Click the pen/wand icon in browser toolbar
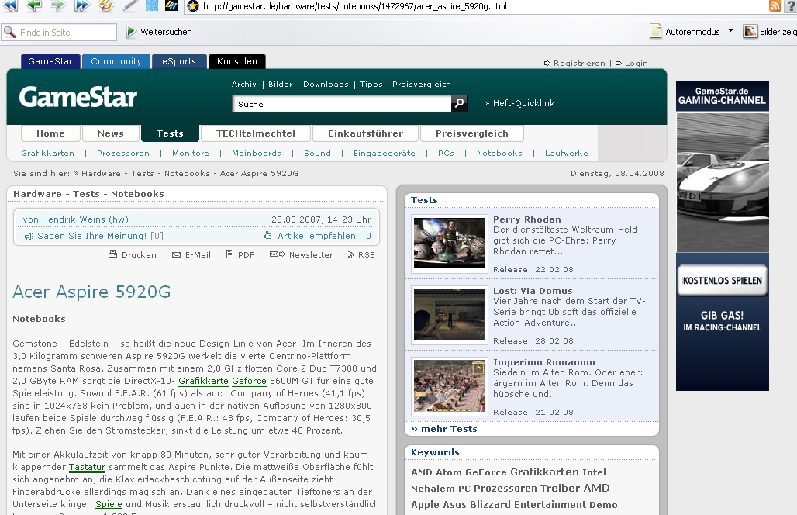 pos(130,5)
